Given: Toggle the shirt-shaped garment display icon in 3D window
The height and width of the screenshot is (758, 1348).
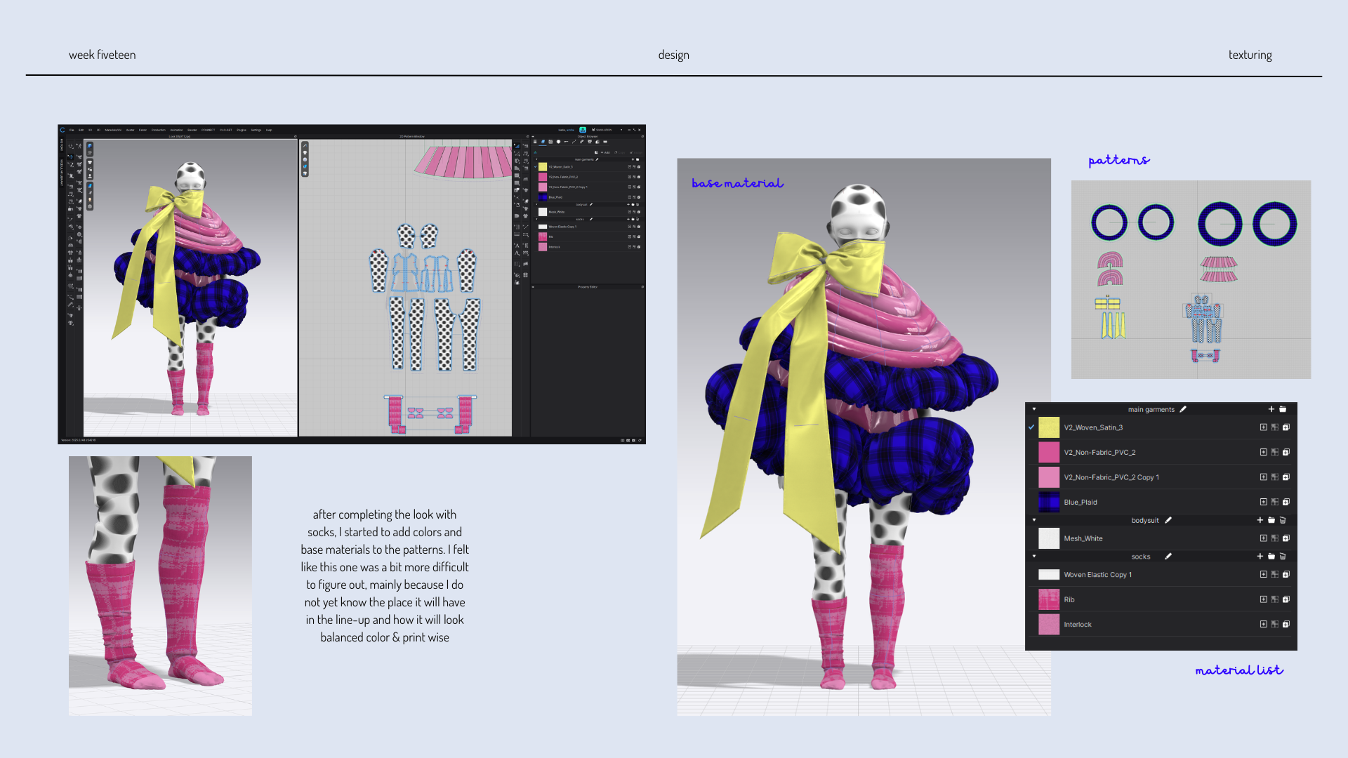Looking at the screenshot, I should click(x=90, y=162).
